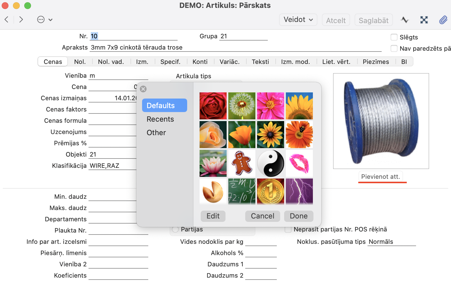
Task: Select the Partijas radio button
Action: click(175, 229)
